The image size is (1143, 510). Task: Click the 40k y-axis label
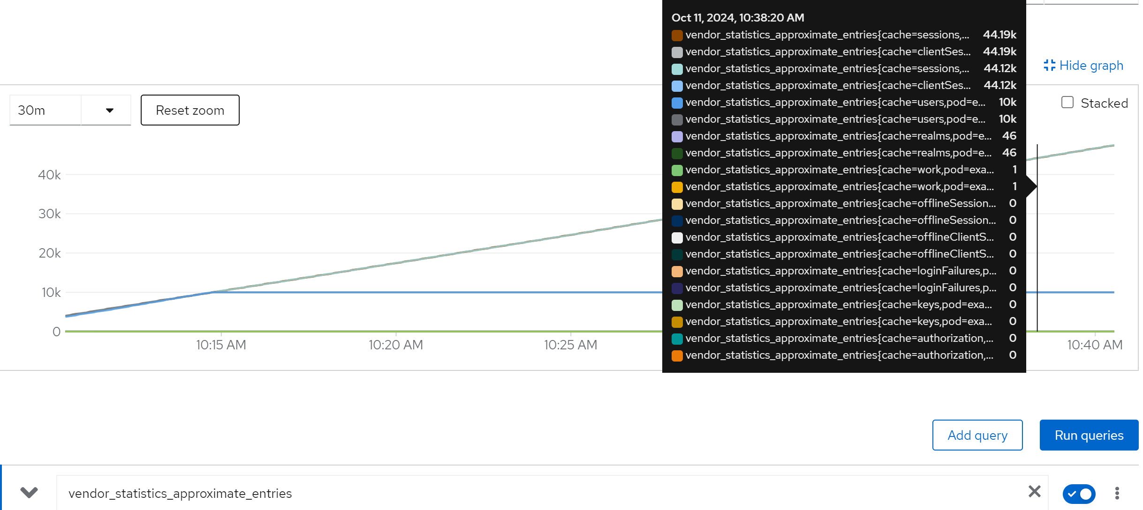coord(49,175)
